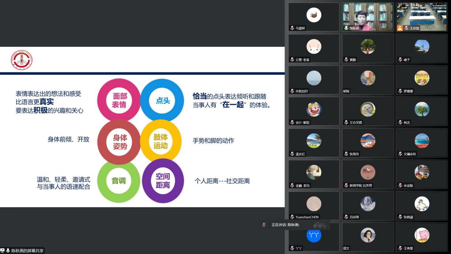Click the muted mic icon beside 黄勤

346,60
